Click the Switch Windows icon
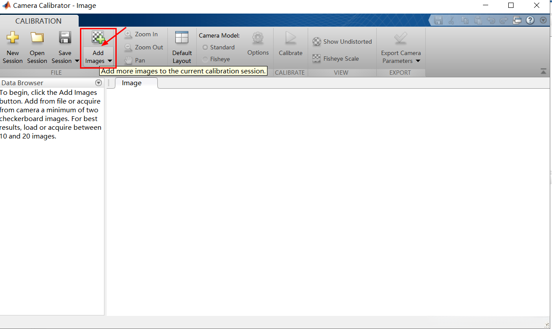 tap(517, 20)
